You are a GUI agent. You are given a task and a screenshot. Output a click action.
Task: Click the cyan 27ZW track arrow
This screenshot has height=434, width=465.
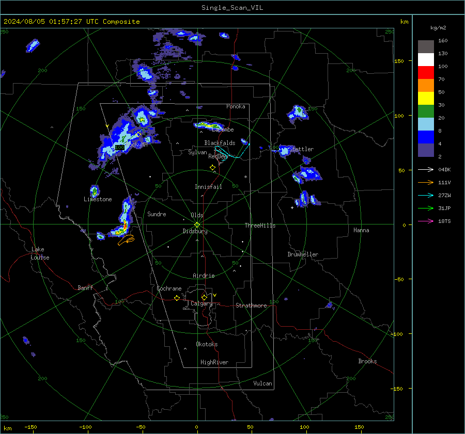[426, 195]
